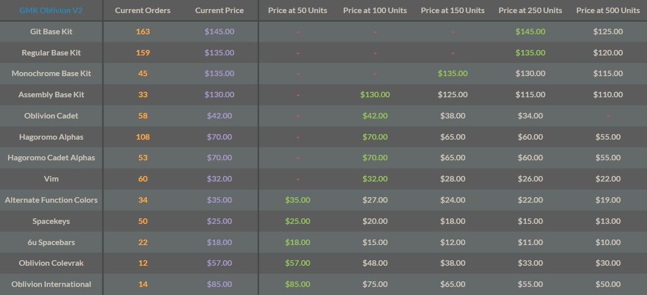
Task: Click Oblivion Cadet order count 58
Action: (143, 116)
